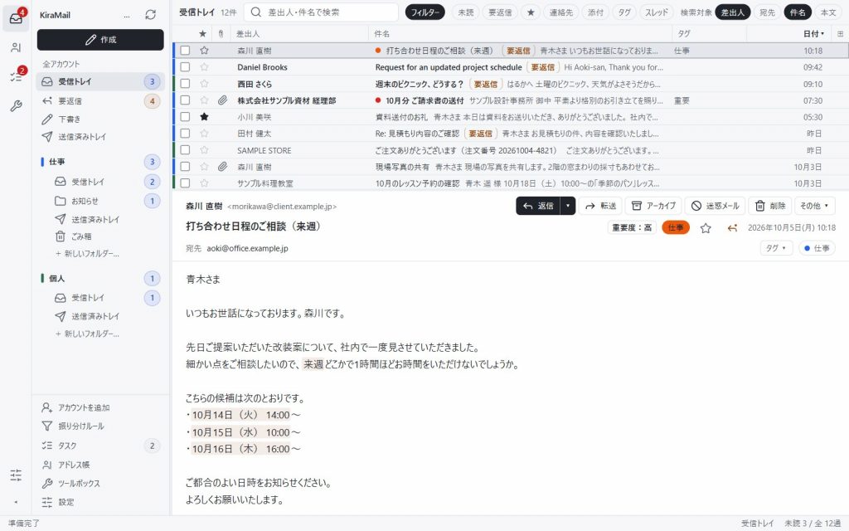Click the star icon in the column header
The width and height of the screenshot is (849, 531).
click(x=202, y=33)
